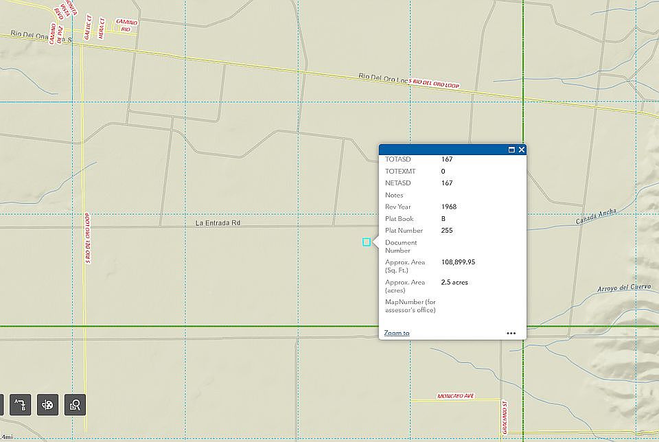
Task: Click the Canada Ancha stream label
Action: (x=596, y=216)
